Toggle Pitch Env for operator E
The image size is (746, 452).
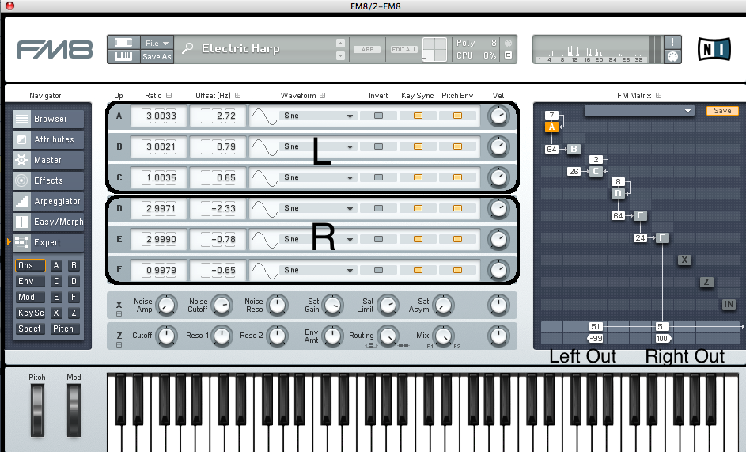pyautogui.click(x=457, y=239)
